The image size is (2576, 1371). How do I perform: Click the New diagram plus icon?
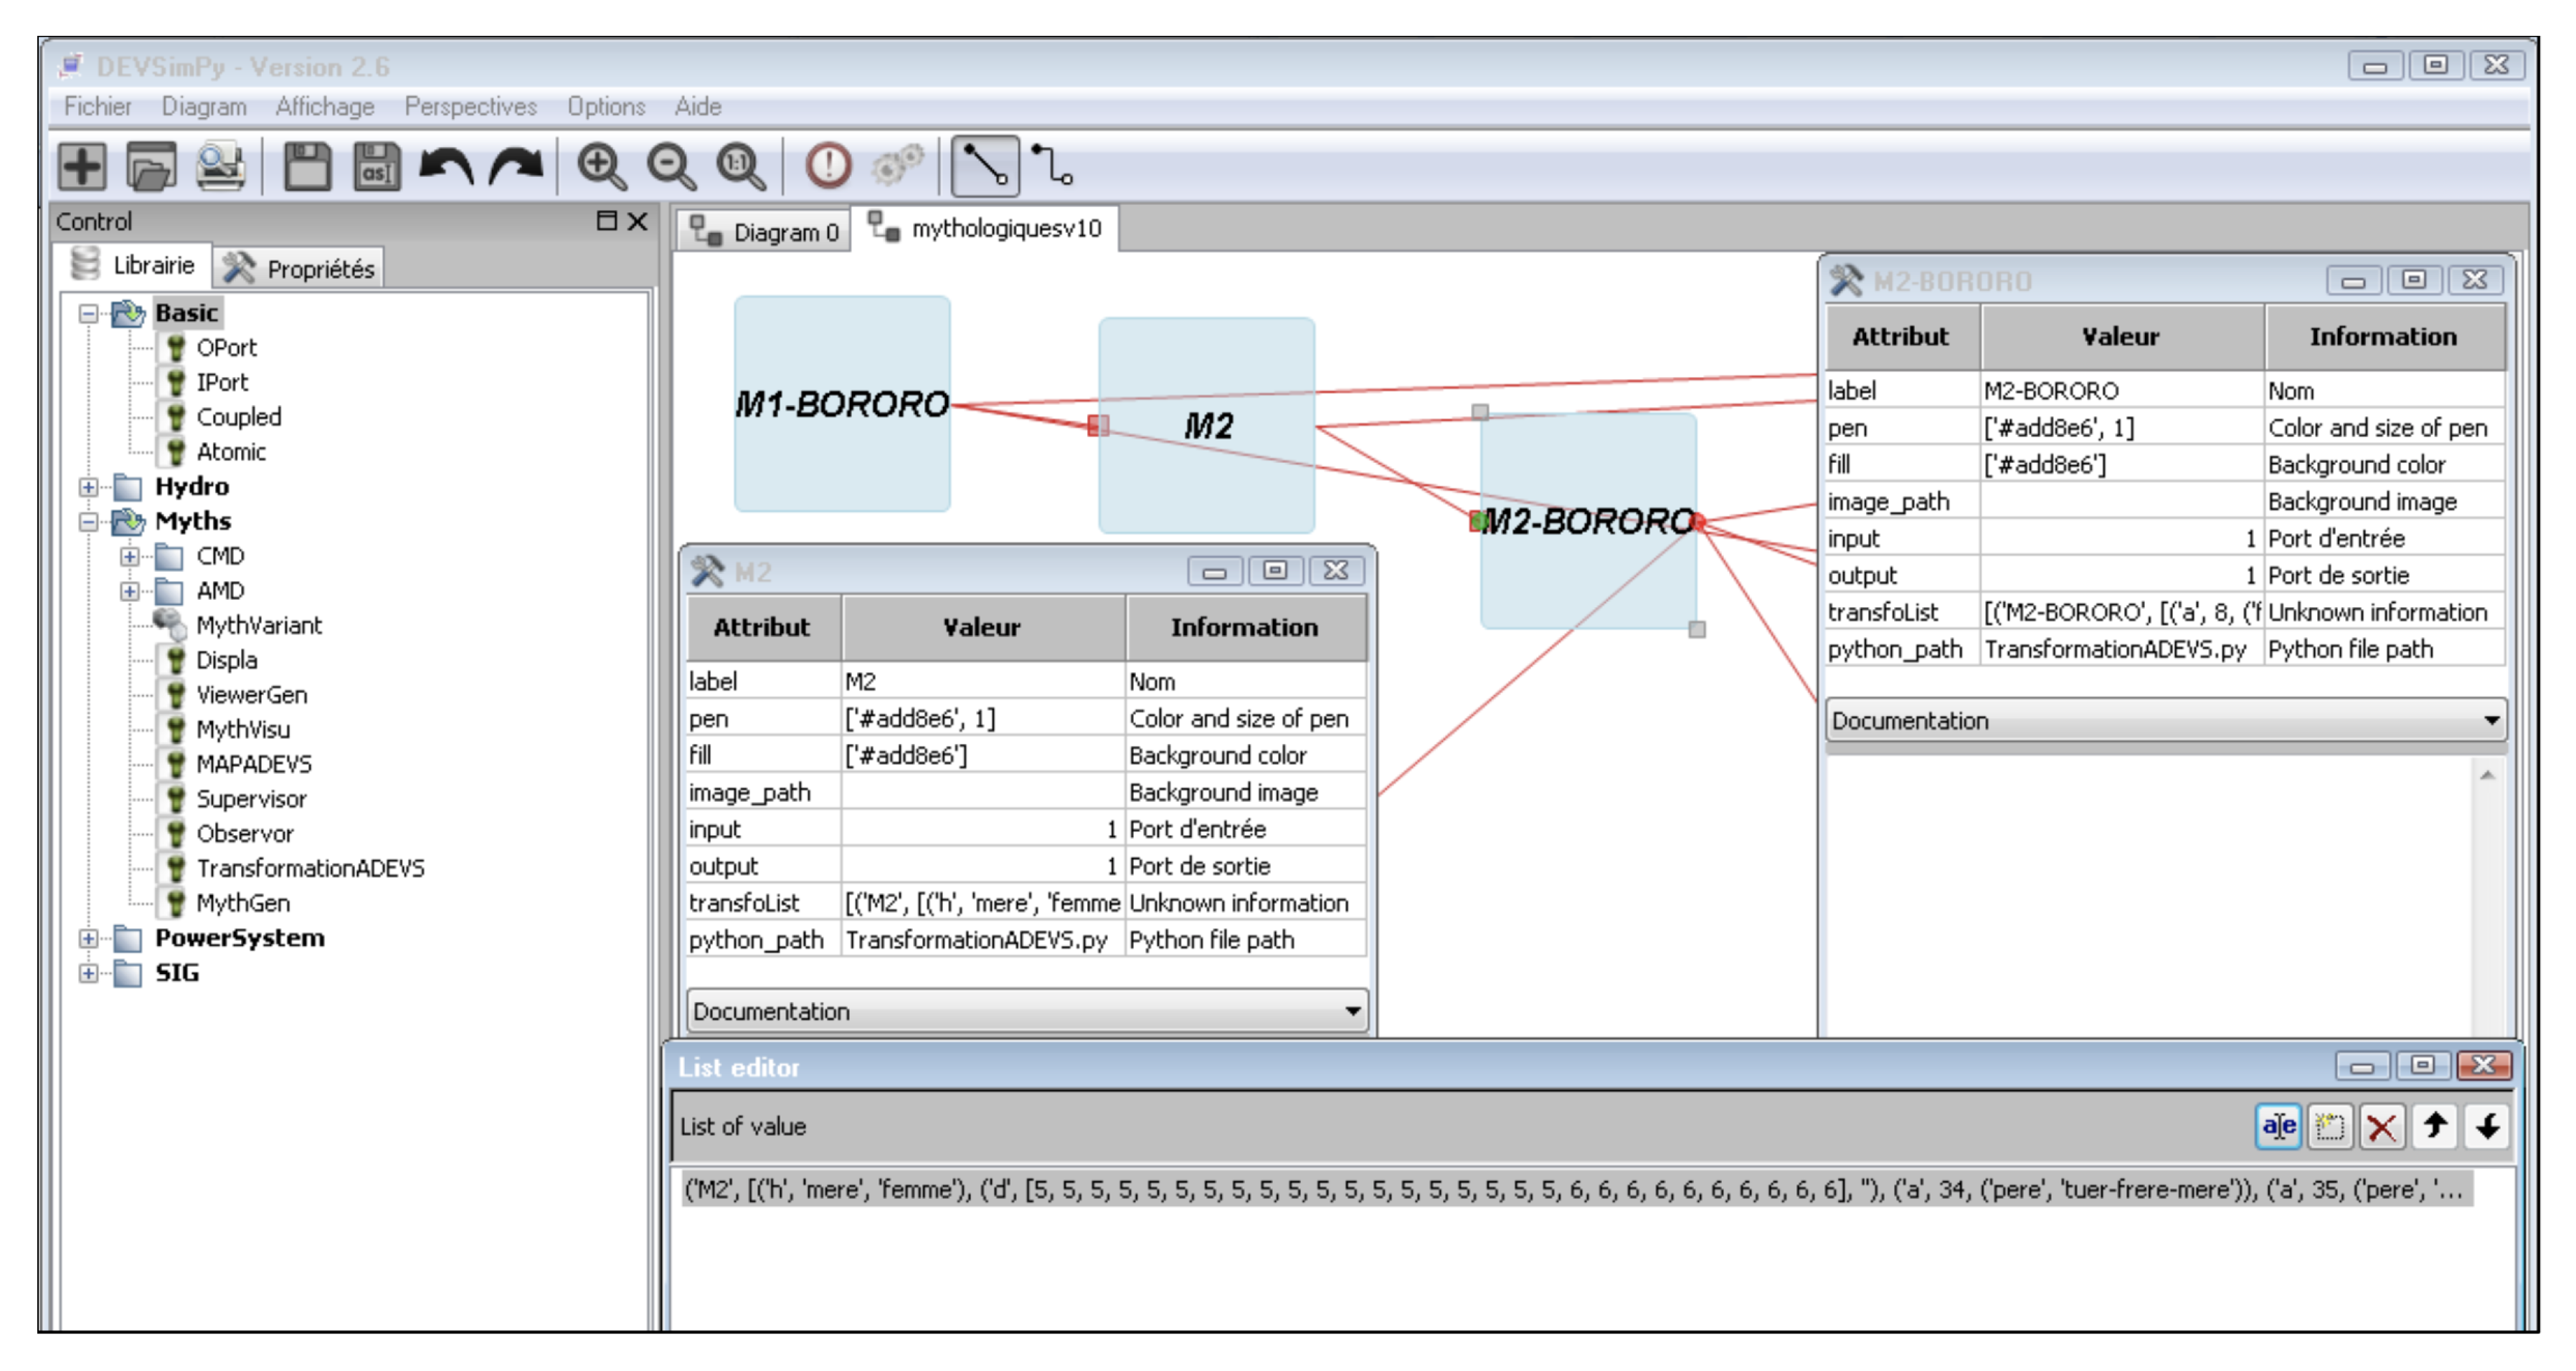(81, 166)
